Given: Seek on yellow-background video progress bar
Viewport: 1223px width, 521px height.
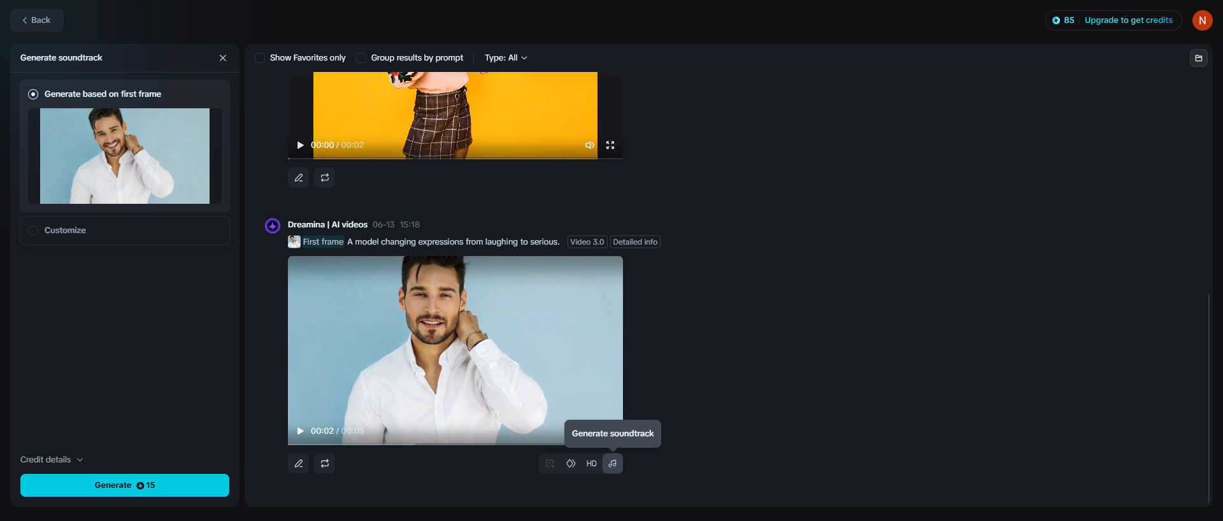Looking at the screenshot, I should click(x=455, y=158).
